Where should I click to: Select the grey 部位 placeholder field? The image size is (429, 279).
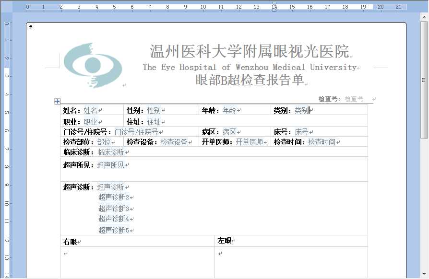104,142
